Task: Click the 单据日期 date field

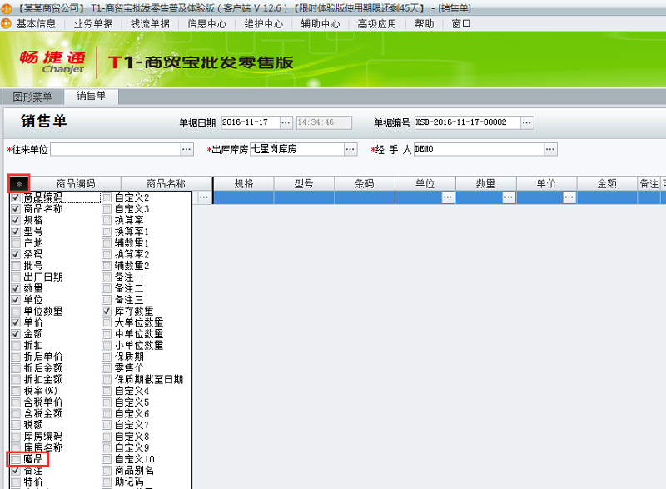Action: [251, 122]
